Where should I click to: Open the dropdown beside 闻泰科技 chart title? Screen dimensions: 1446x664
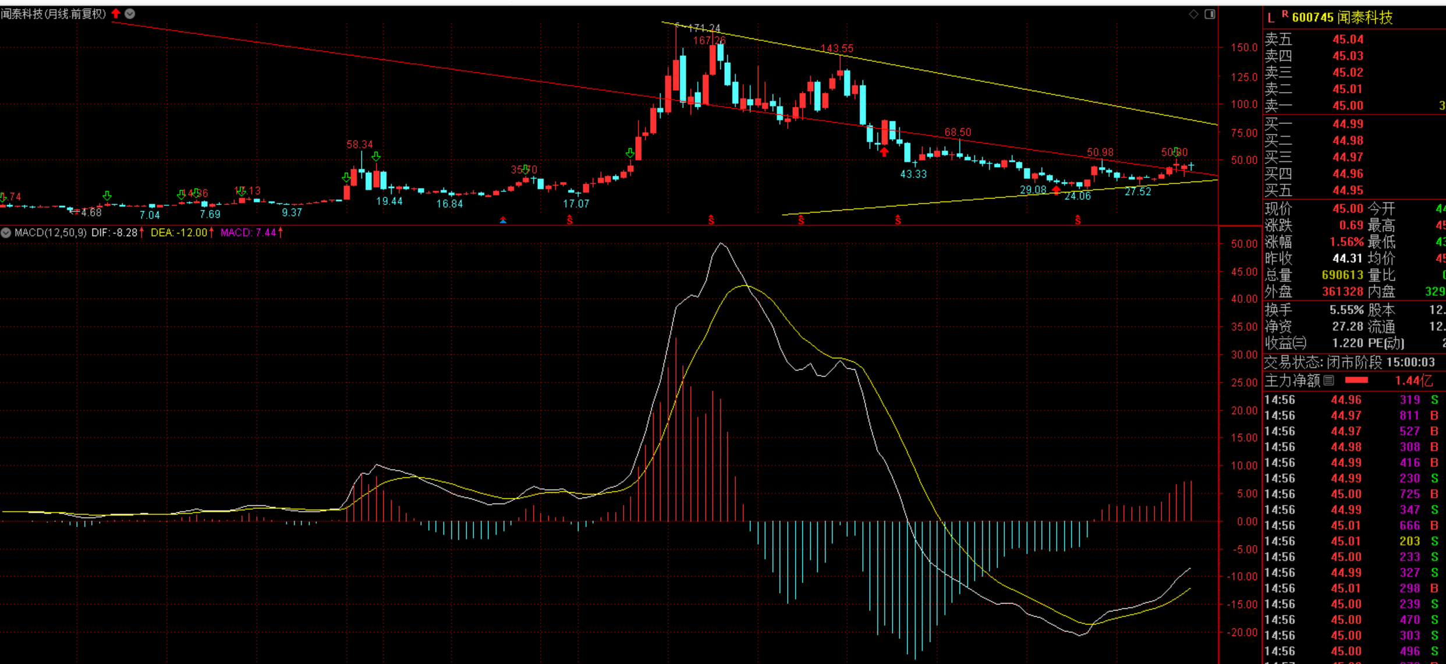(130, 13)
